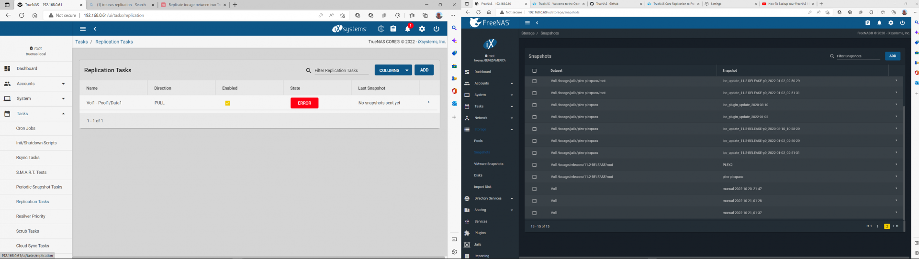Select the plex-plexpass snapshot checkbox
The image size is (919, 259).
point(535,177)
